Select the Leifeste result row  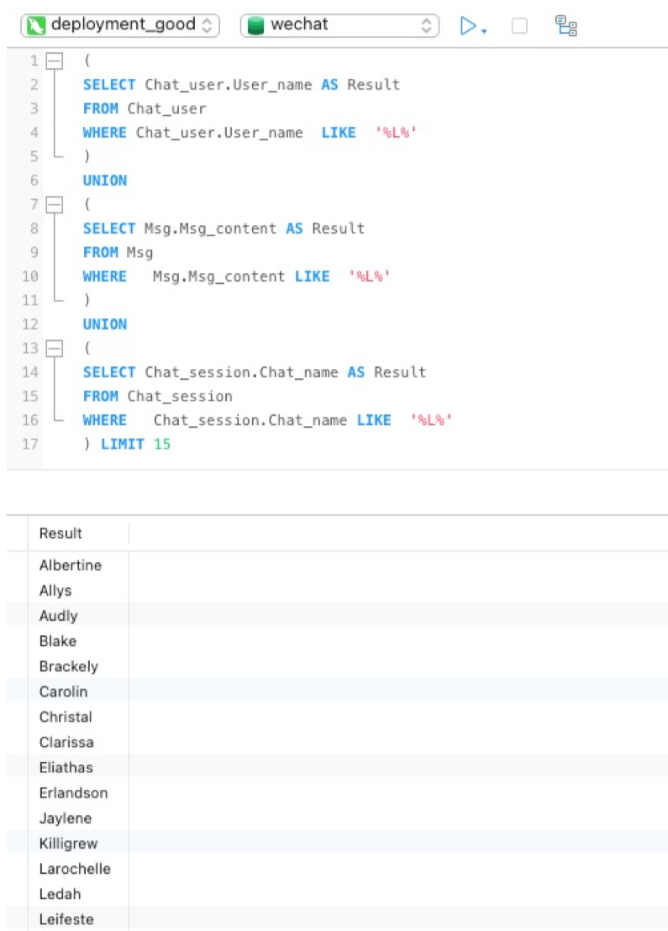(x=66, y=918)
